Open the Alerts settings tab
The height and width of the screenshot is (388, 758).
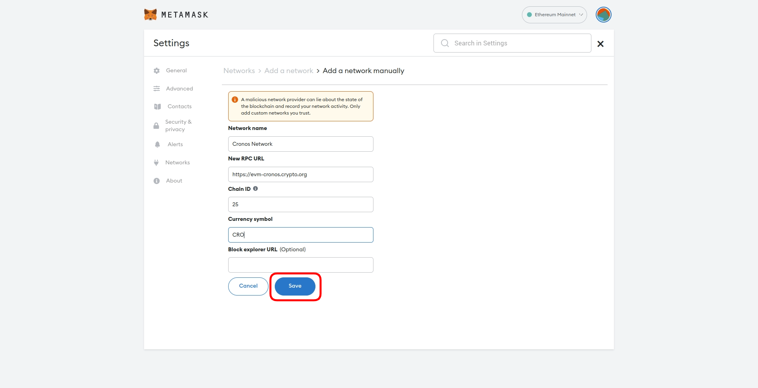pyautogui.click(x=175, y=144)
